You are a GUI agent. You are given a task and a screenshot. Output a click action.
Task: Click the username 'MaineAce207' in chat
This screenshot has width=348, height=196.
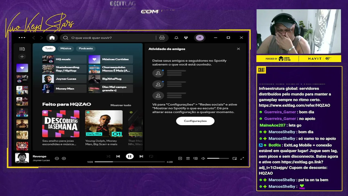(272, 125)
